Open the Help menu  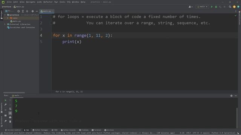(83, 2)
